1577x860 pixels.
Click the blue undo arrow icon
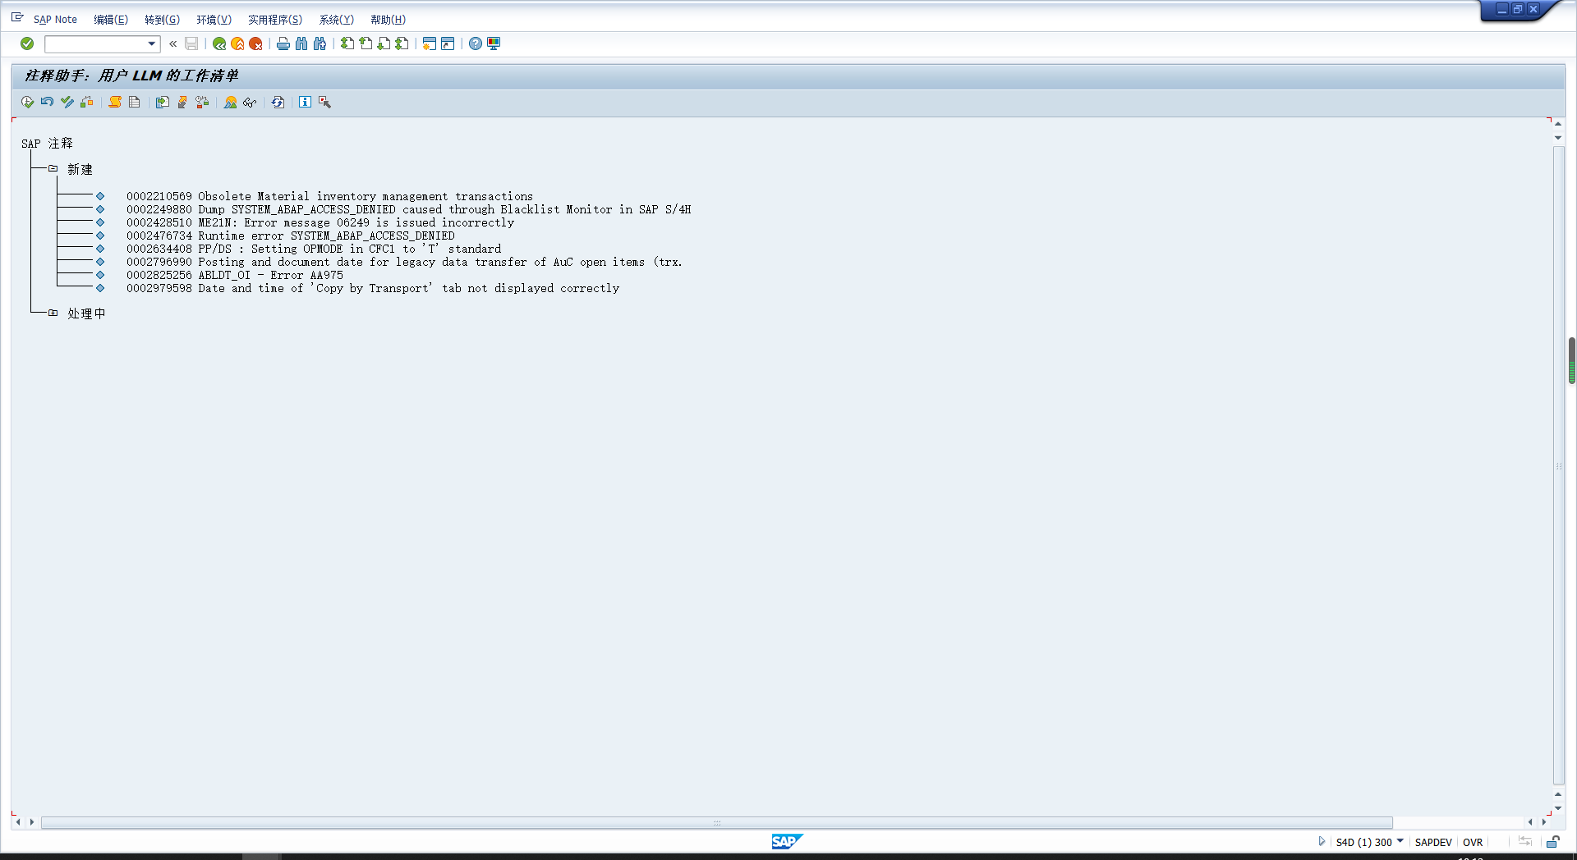tap(47, 102)
